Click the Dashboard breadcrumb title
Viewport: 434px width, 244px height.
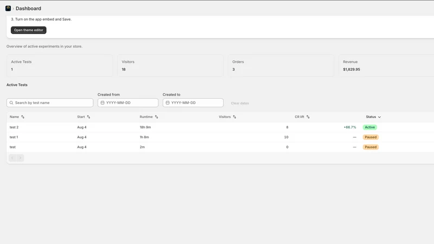click(x=28, y=9)
